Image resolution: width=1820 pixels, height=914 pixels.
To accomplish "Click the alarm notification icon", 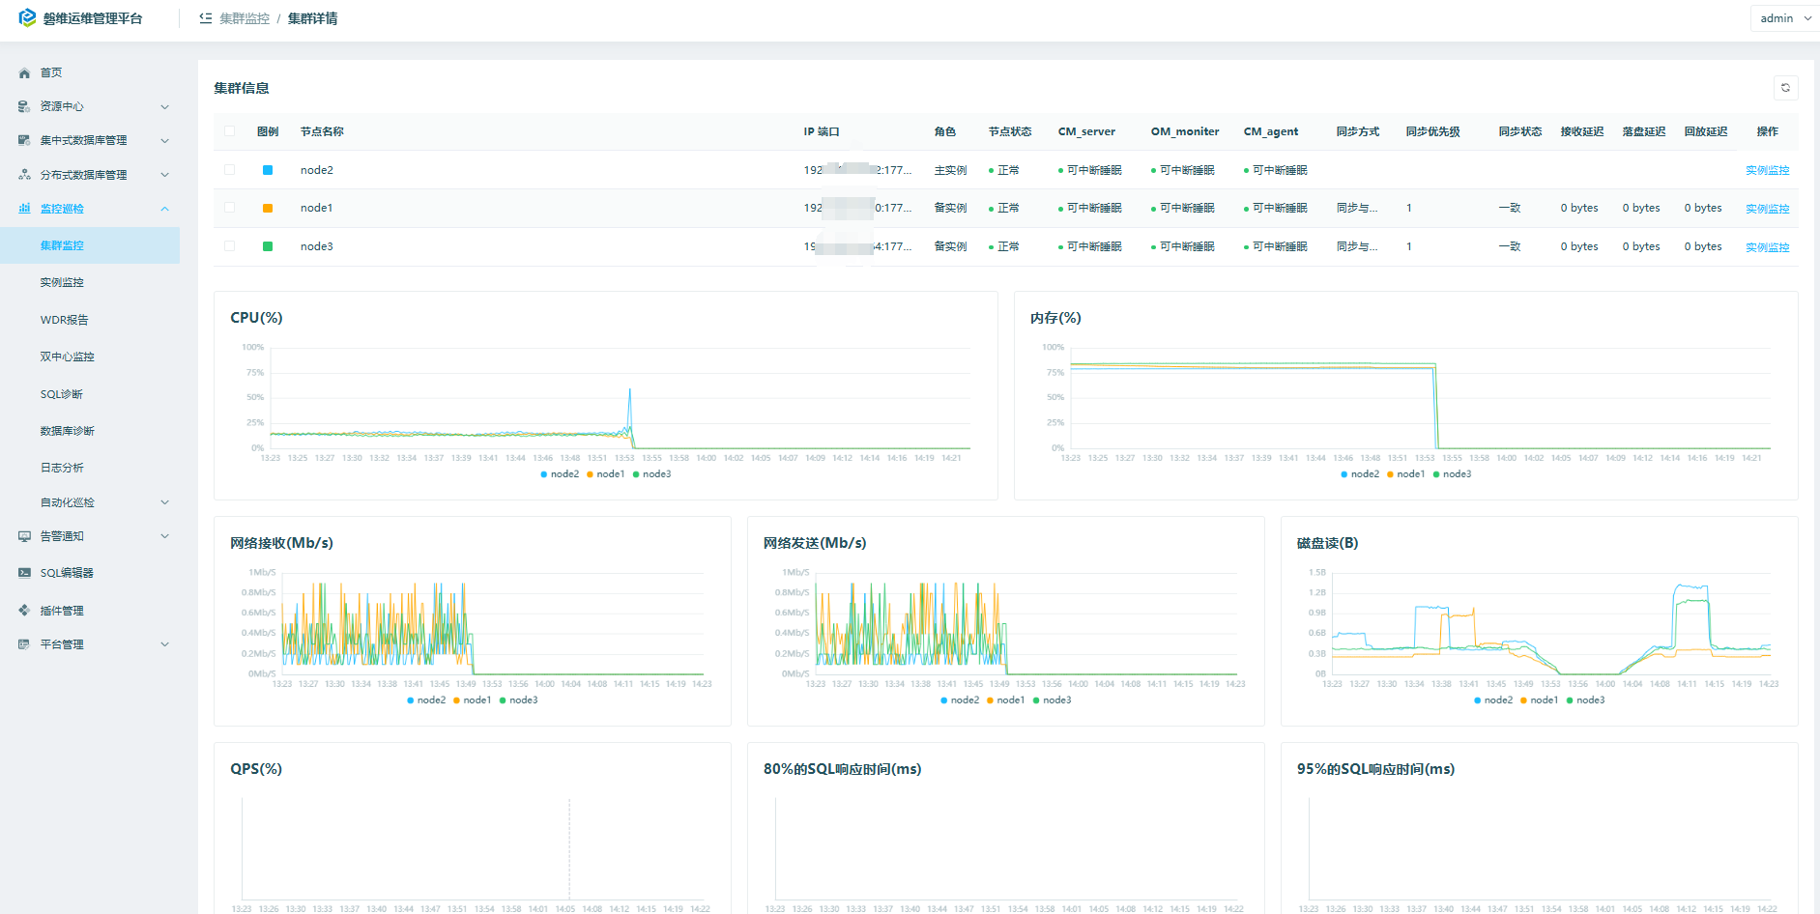I will [x=24, y=536].
